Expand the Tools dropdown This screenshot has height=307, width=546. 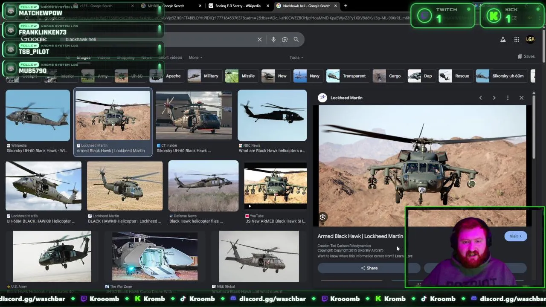pos(296,57)
